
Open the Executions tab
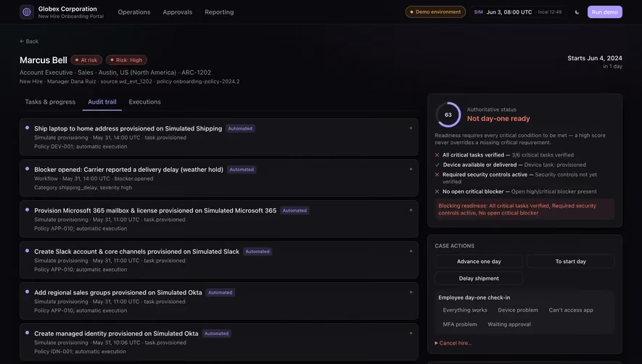[x=144, y=102]
